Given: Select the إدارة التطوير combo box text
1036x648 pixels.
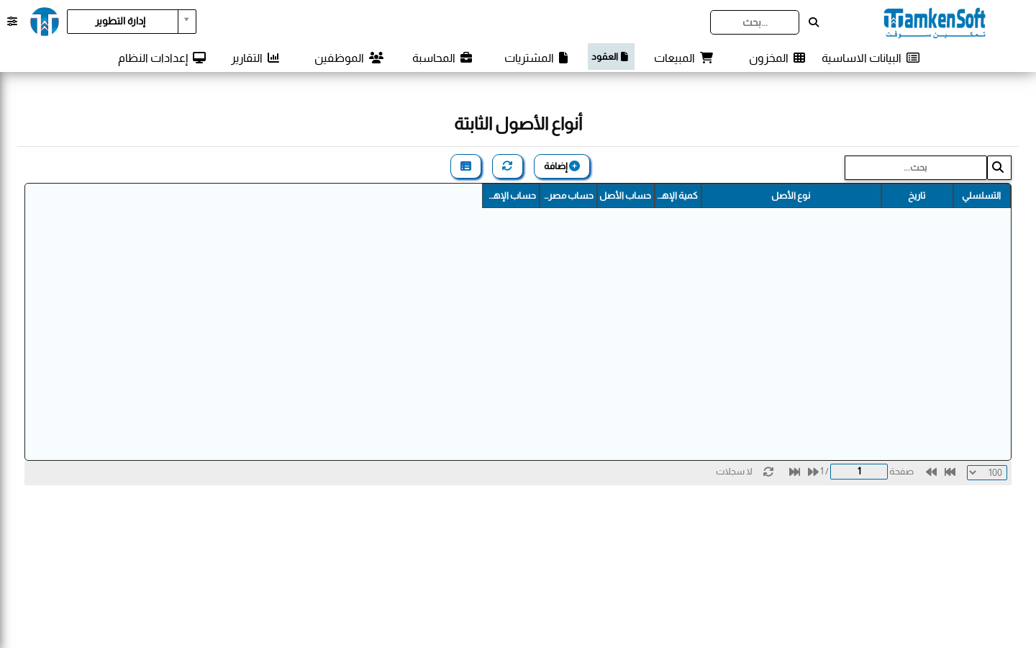Looking at the screenshot, I should pyautogui.click(x=122, y=21).
